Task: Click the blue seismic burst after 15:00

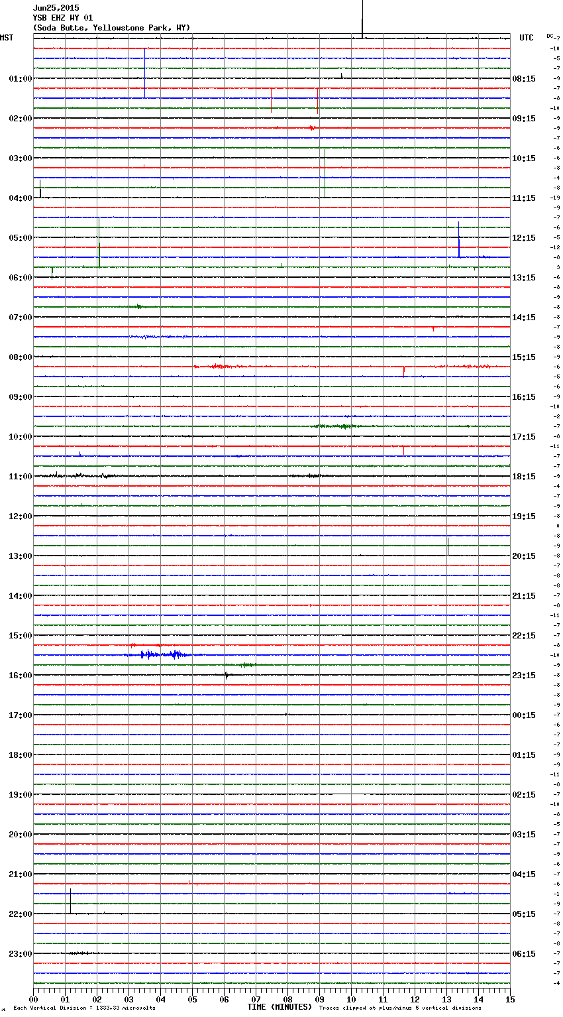Action: [x=162, y=654]
